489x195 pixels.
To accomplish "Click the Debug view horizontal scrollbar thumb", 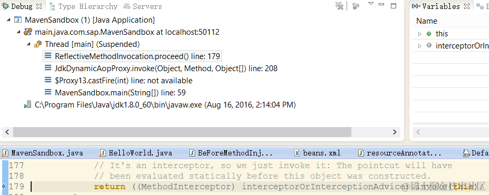I will tap(182, 132).
